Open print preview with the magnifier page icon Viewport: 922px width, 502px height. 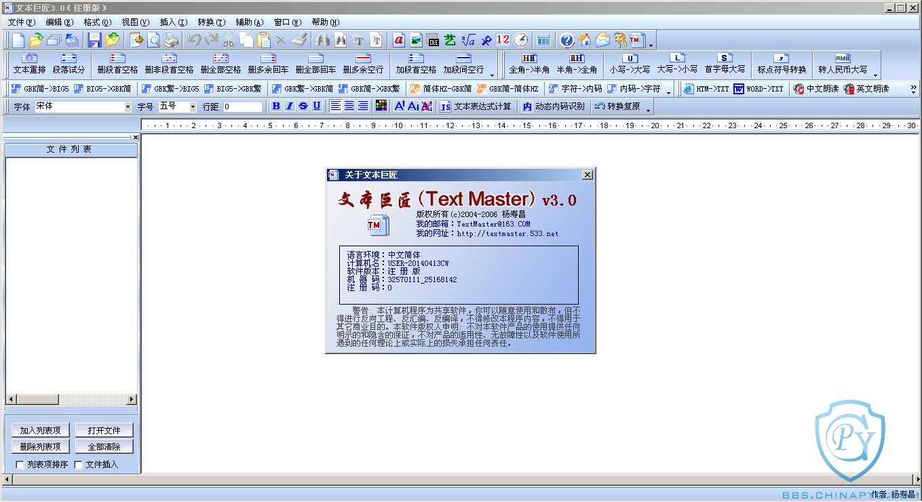click(x=154, y=40)
